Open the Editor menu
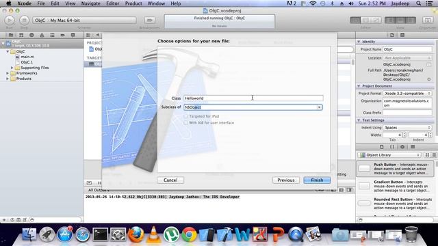Viewport: 438px width, 246px height. [x=112, y=3]
